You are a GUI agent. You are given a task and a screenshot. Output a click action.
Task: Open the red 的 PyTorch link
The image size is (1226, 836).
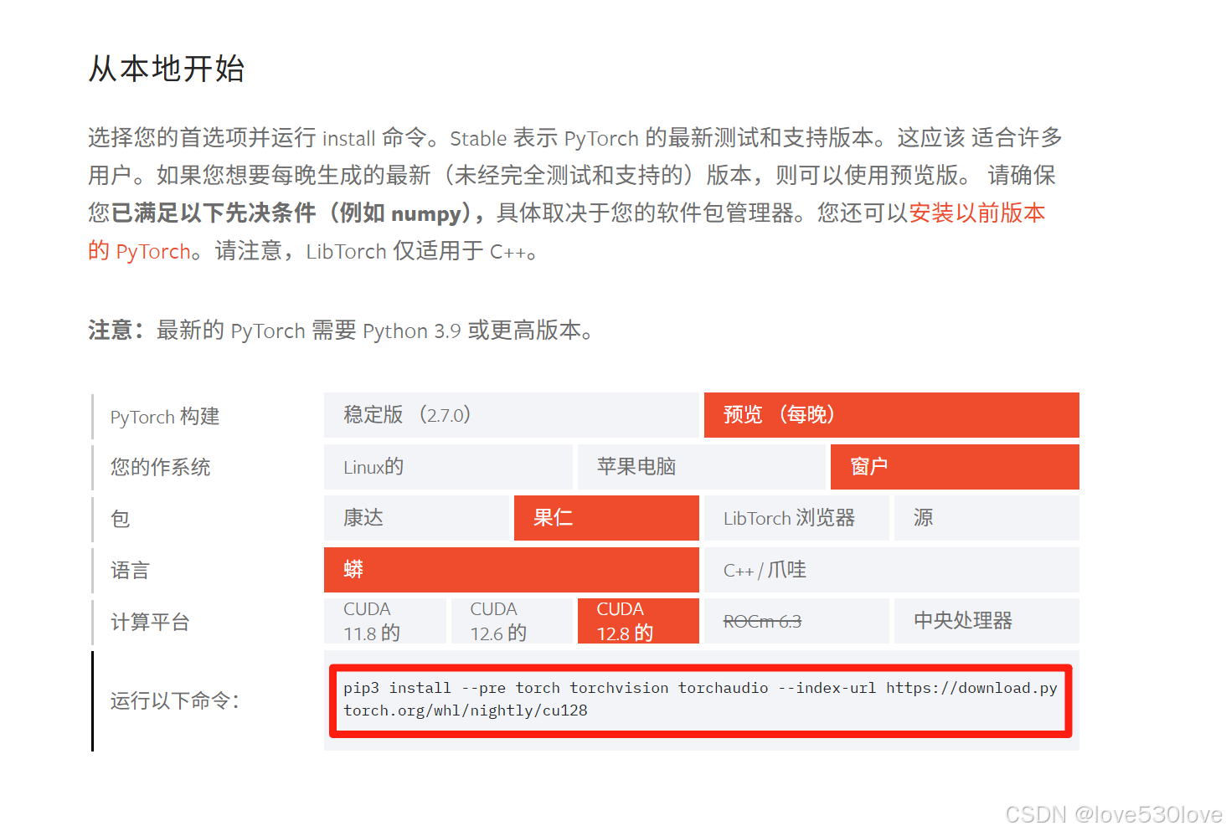(x=140, y=251)
